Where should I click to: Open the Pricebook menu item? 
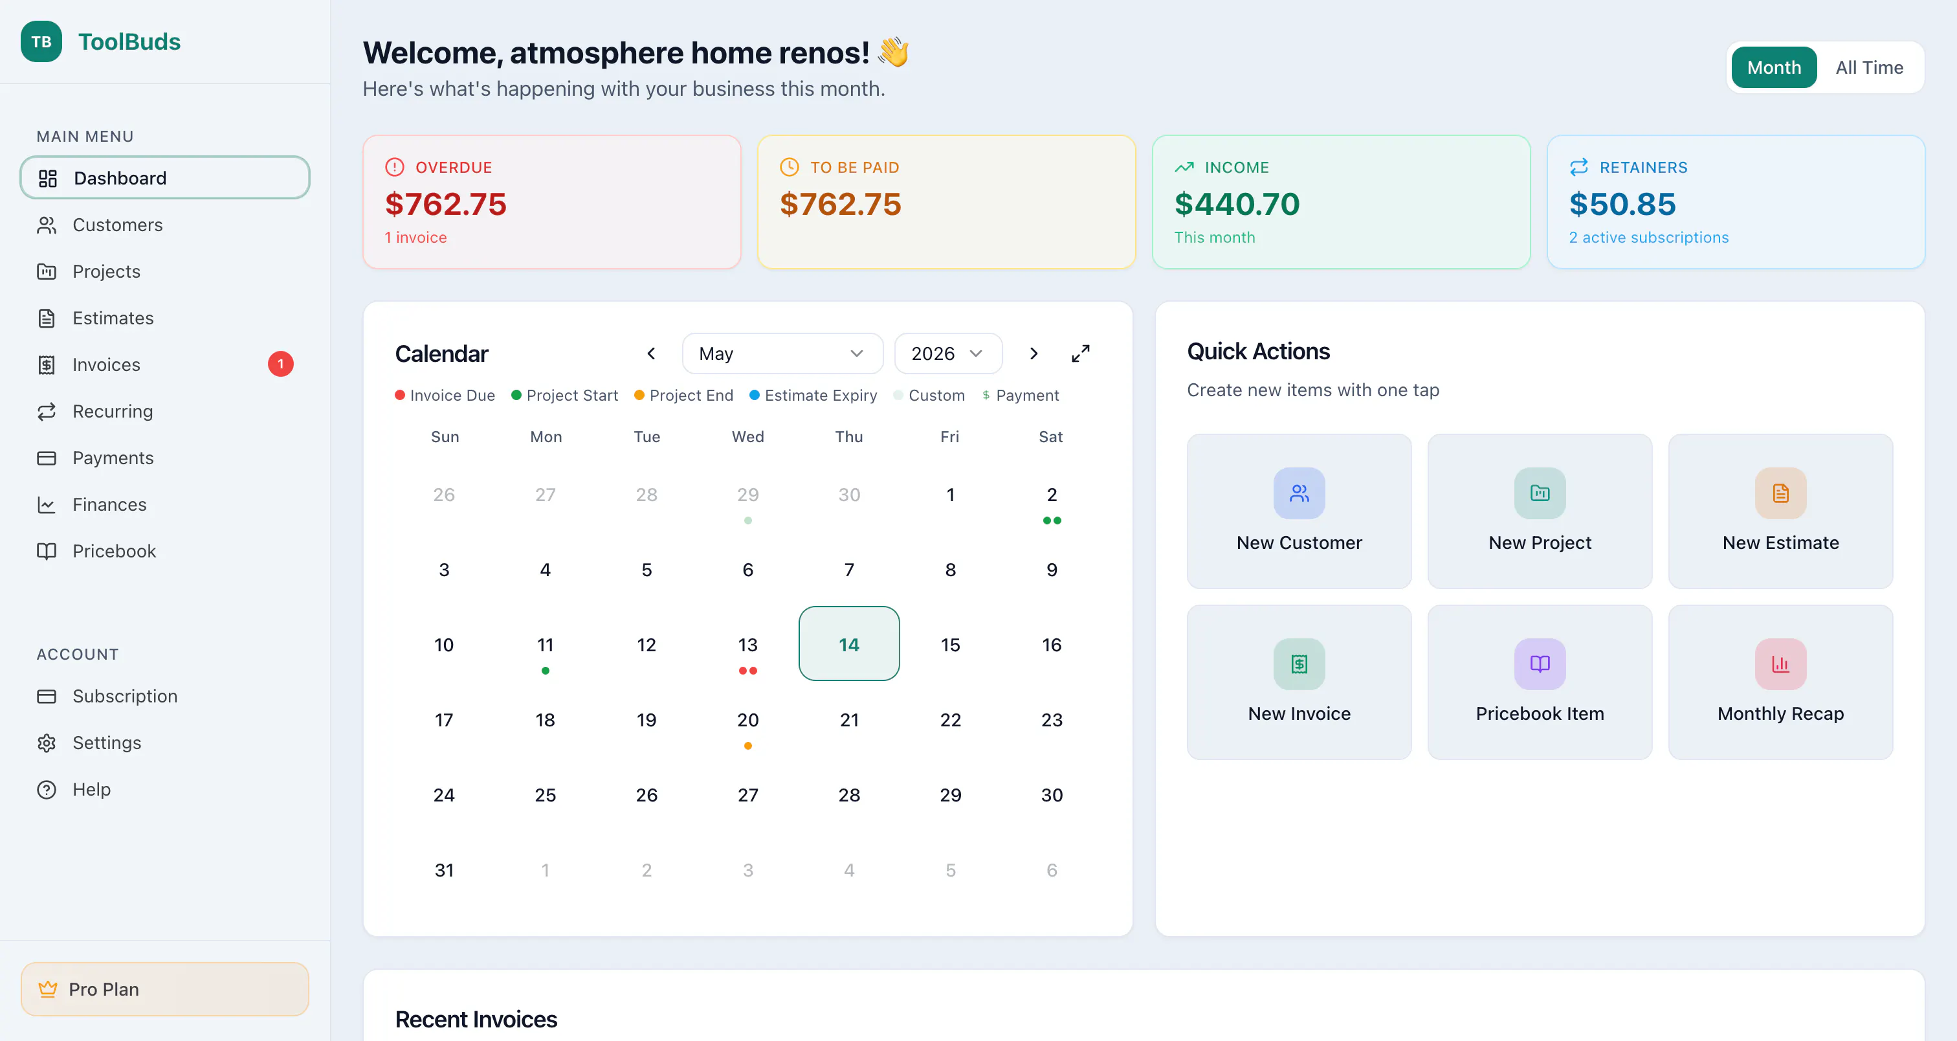(x=165, y=551)
